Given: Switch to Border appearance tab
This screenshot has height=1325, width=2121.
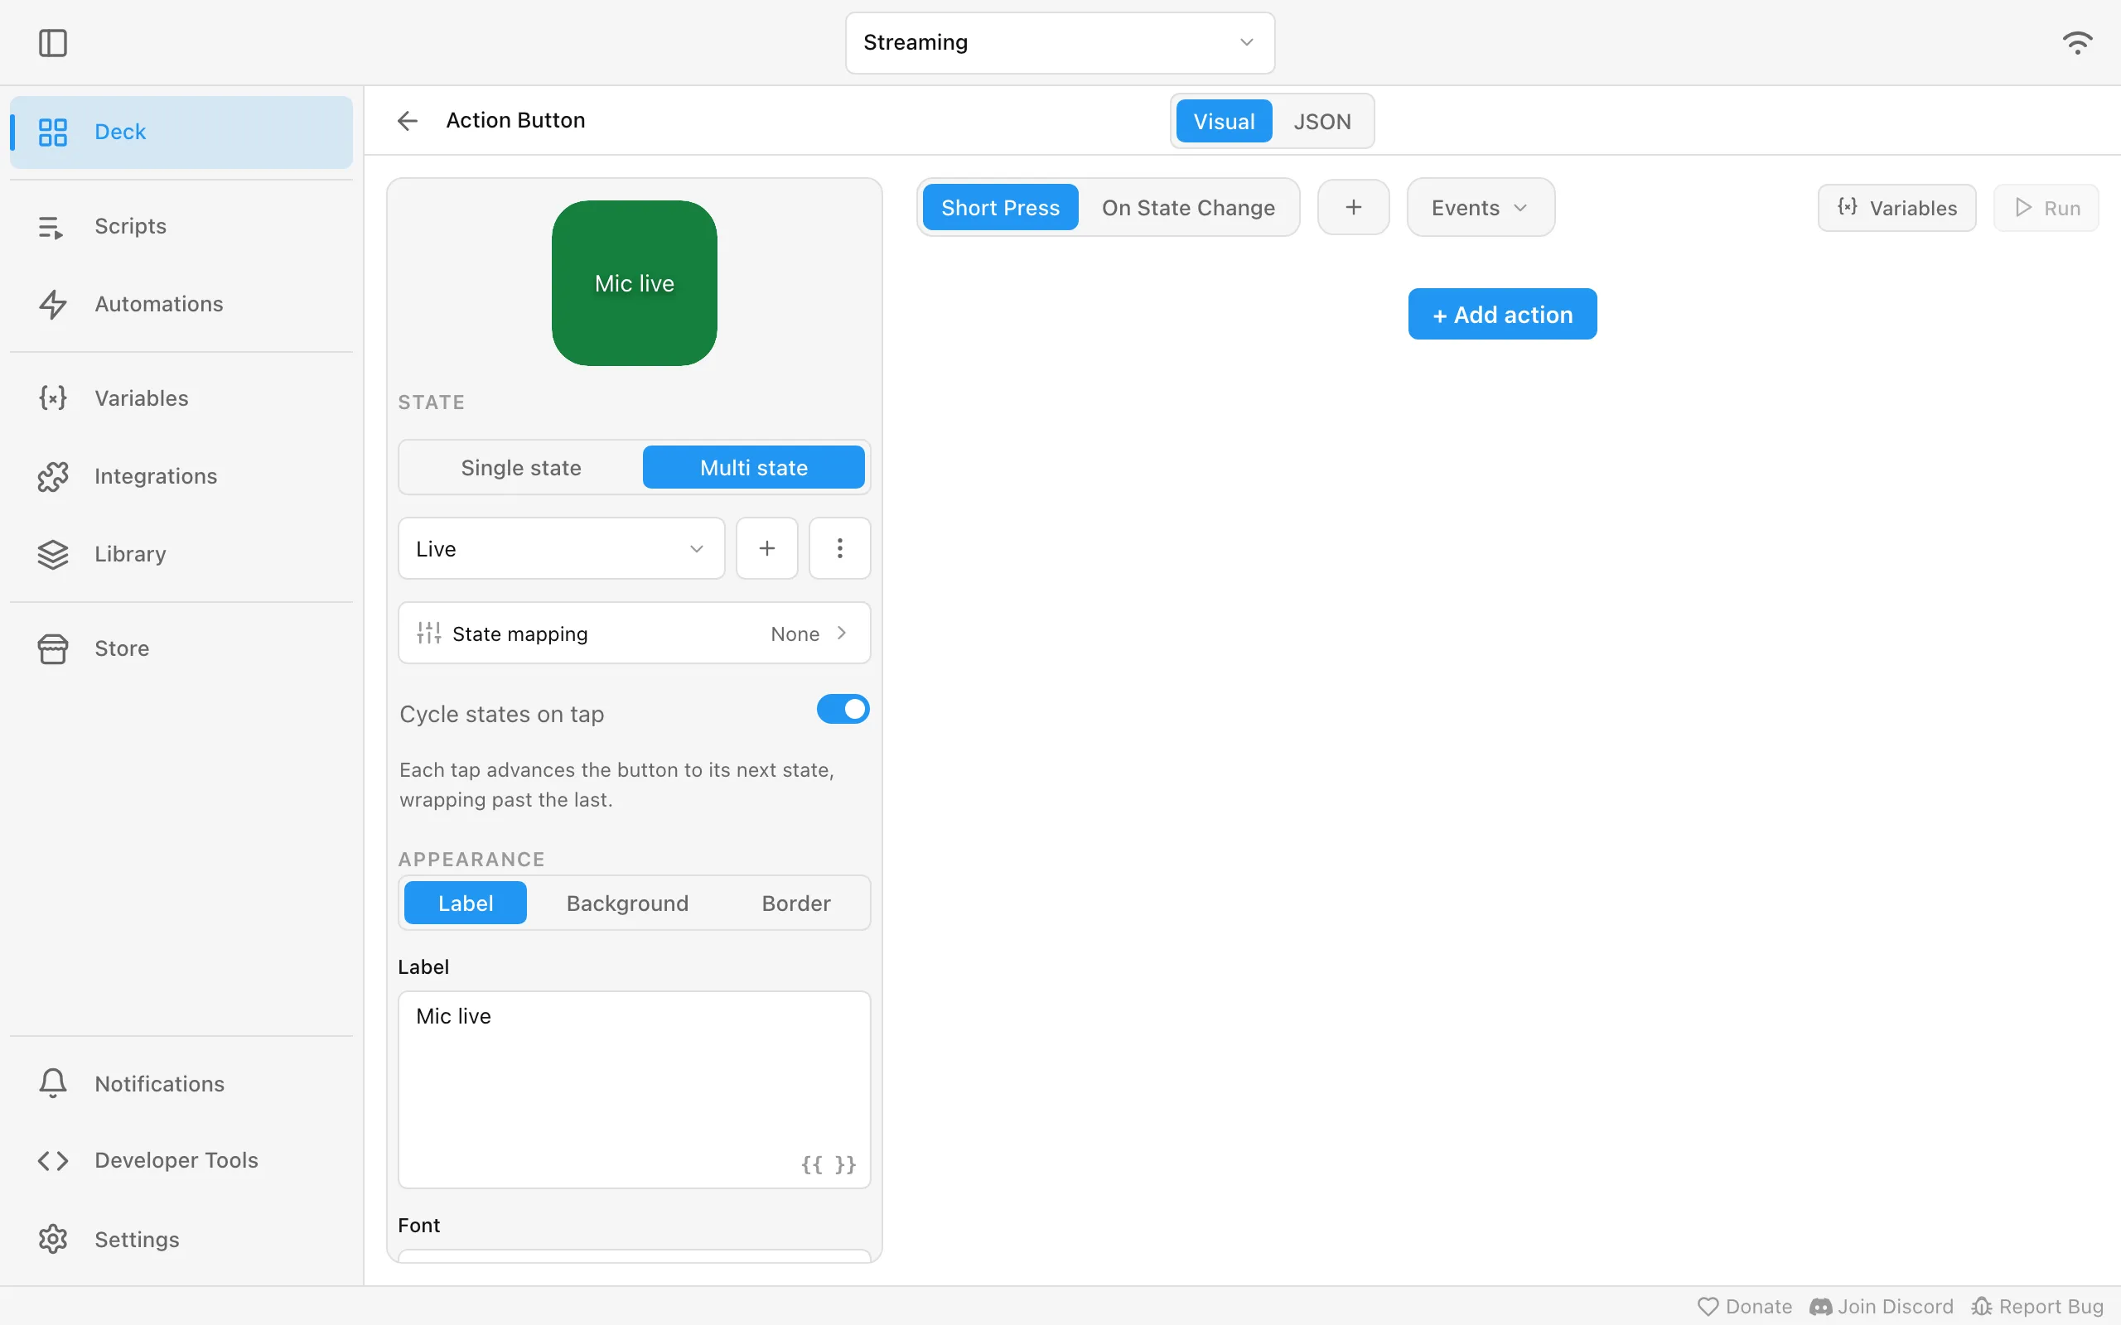Looking at the screenshot, I should (796, 903).
